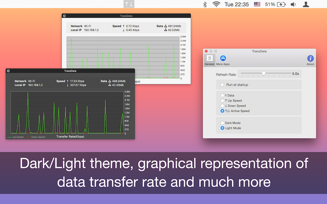This screenshot has height=204, width=327.
Task: Click the light window data value 491.04Mb
Action: point(174,26)
